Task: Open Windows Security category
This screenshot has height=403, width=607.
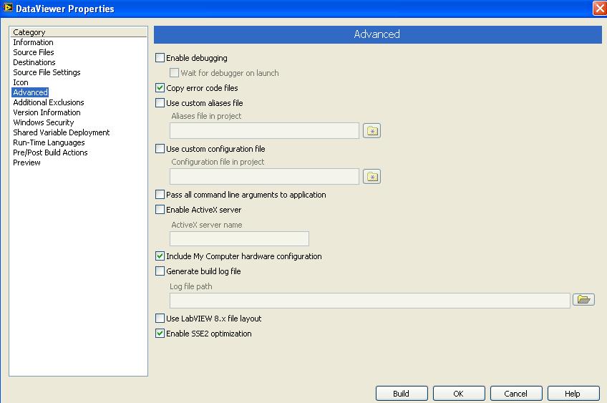Action: point(44,122)
